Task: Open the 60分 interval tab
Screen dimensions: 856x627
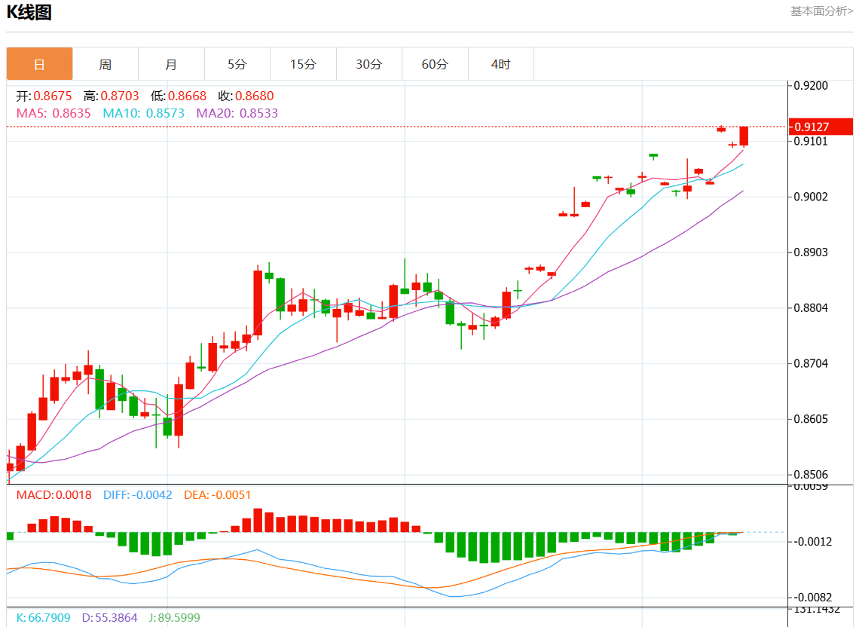Action: click(x=435, y=64)
